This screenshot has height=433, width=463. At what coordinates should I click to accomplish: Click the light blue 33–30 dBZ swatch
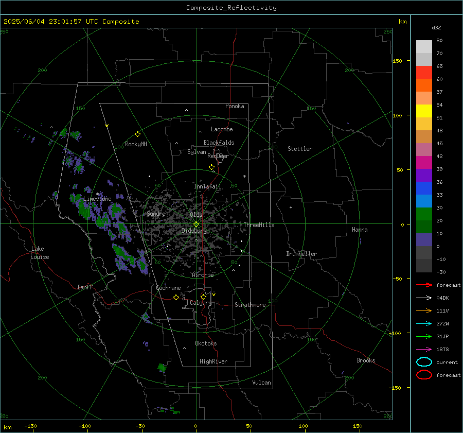click(424, 201)
